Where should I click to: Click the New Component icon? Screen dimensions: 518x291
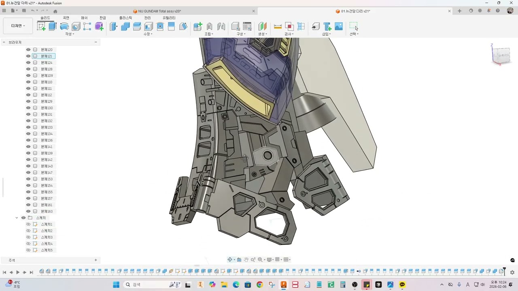click(197, 27)
